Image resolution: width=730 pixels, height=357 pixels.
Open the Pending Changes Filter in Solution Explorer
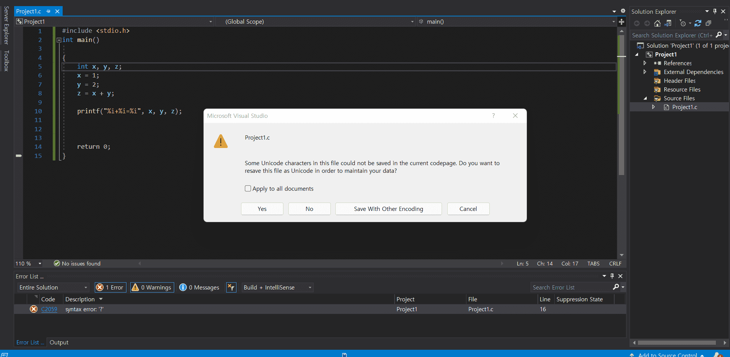683,24
